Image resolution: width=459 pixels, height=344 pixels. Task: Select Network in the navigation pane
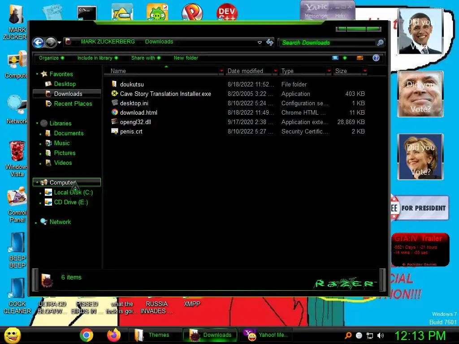click(60, 222)
